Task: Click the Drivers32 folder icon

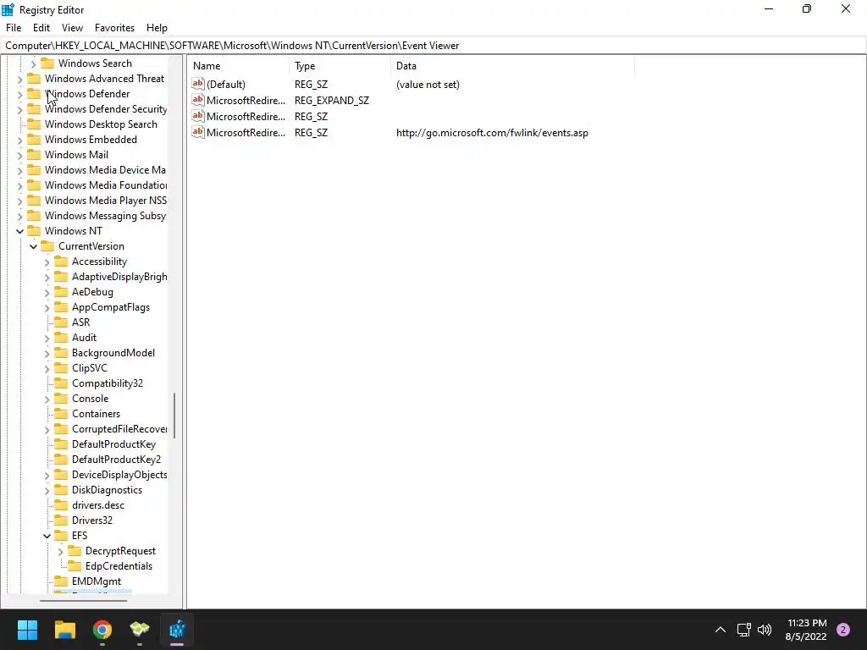Action: (x=61, y=521)
